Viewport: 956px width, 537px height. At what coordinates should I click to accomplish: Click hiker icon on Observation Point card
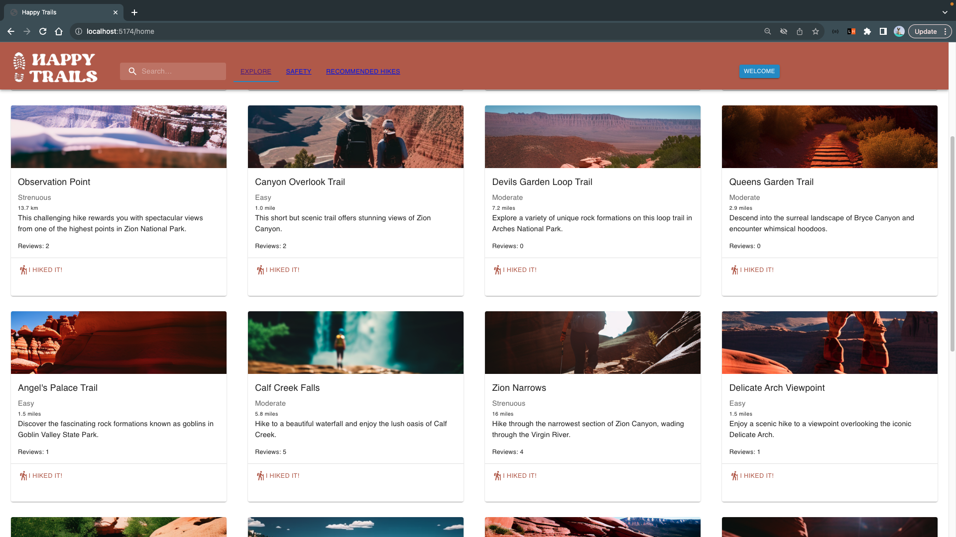pyautogui.click(x=23, y=270)
